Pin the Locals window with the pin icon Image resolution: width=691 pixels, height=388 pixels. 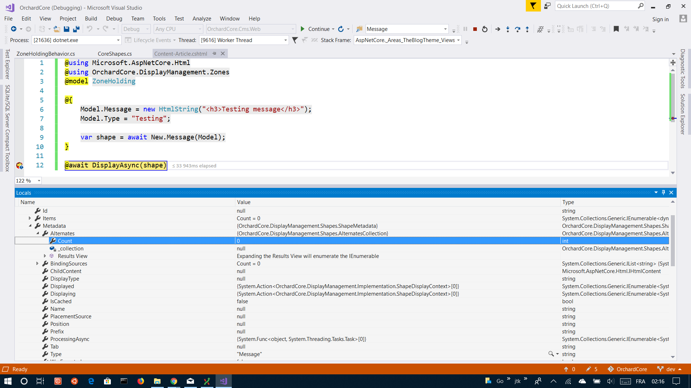[664, 193]
